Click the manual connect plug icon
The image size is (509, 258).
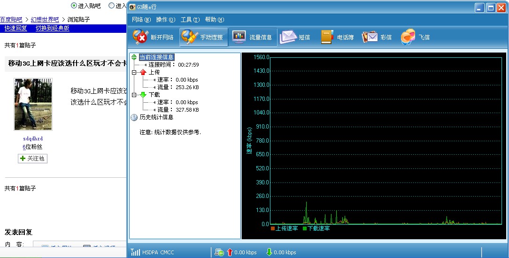point(190,37)
